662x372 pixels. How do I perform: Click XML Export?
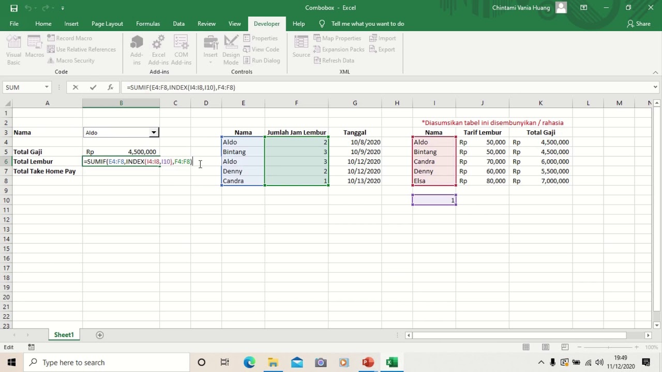pyautogui.click(x=382, y=50)
